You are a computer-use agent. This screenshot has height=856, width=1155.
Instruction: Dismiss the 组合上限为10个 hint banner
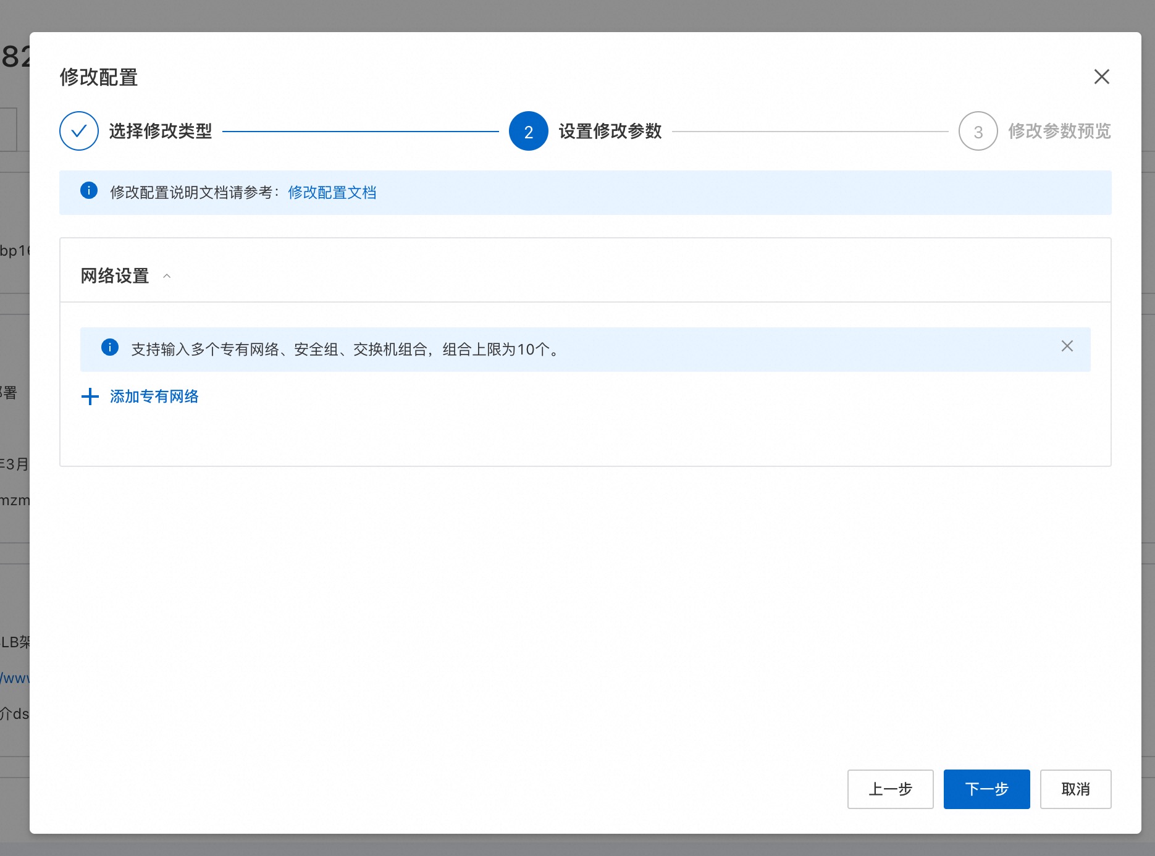pos(1067,346)
